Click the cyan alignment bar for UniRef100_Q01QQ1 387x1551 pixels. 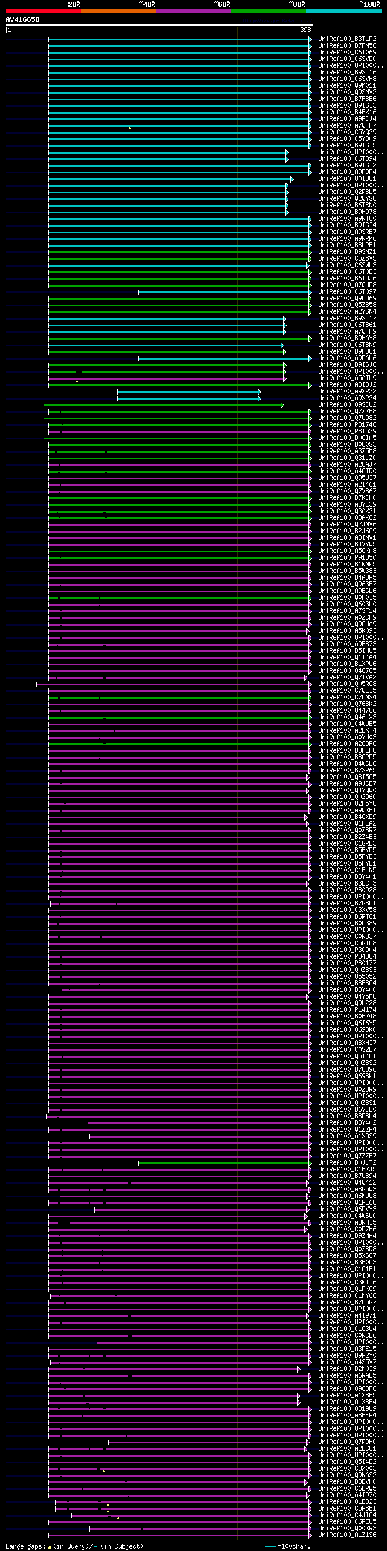[x=171, y=179]
